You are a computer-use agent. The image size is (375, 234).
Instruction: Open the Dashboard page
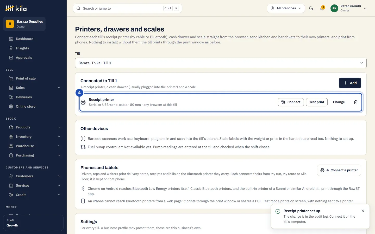pos(33,39)
